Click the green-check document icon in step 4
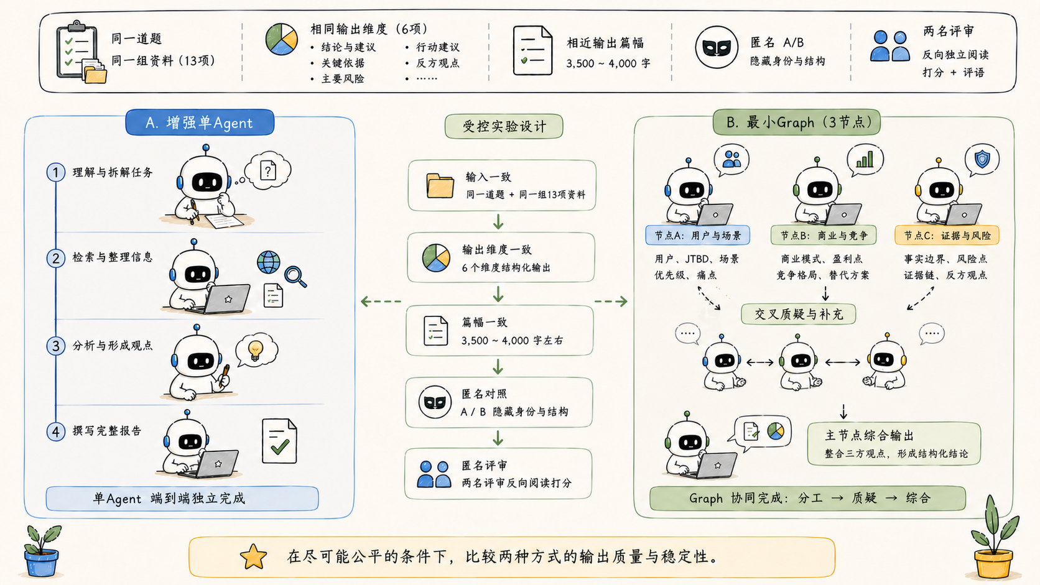 click(279, 441)
